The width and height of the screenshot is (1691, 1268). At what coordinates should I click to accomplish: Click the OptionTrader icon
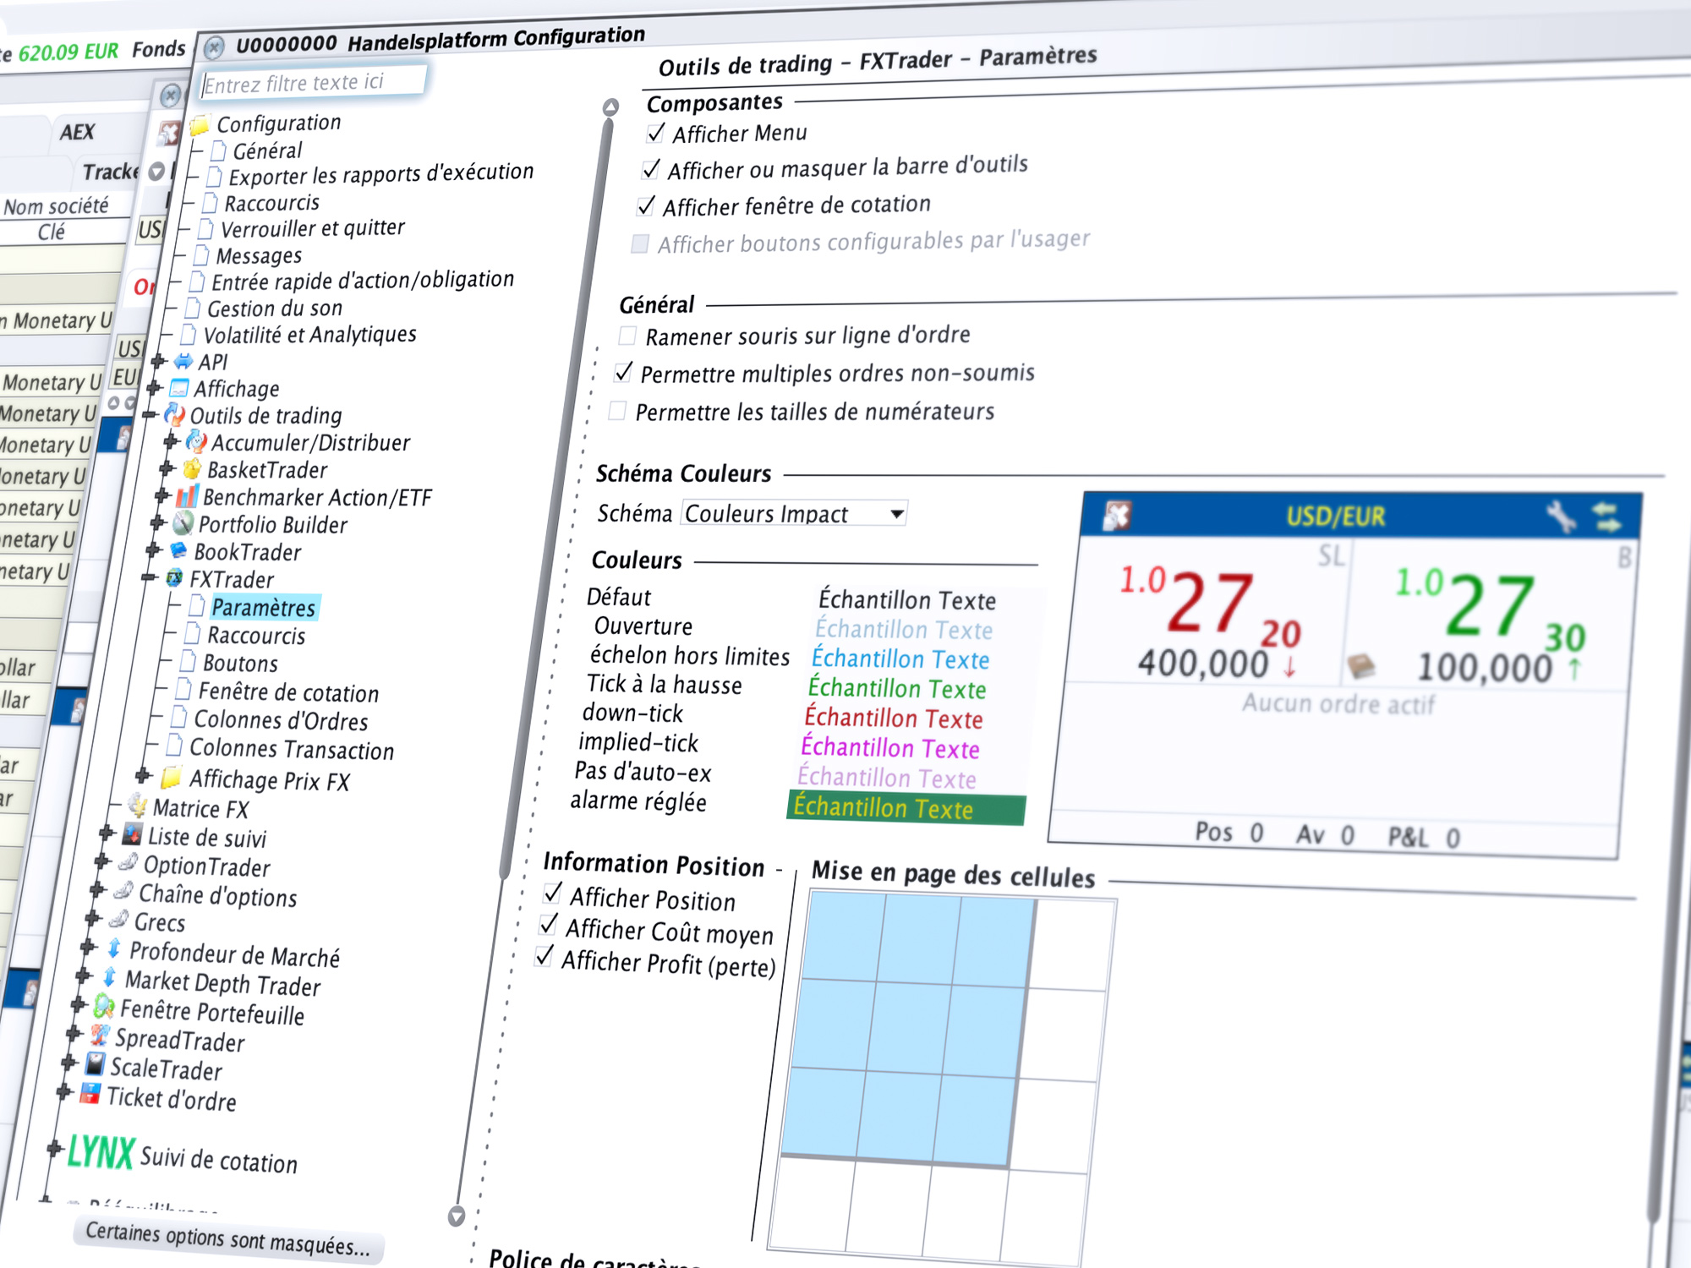(x=128, y=862)
